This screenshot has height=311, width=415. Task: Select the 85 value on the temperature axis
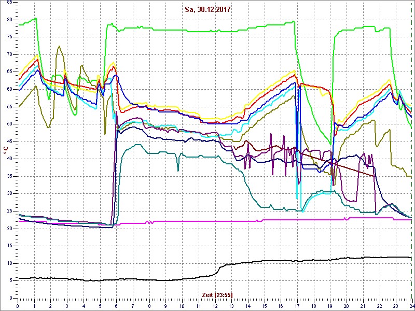point(9,3)
